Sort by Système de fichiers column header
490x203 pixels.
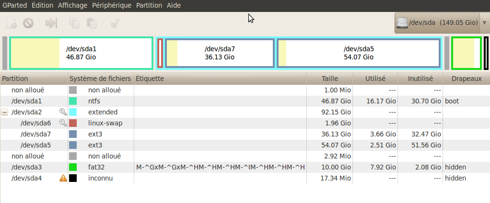(101, 79)
